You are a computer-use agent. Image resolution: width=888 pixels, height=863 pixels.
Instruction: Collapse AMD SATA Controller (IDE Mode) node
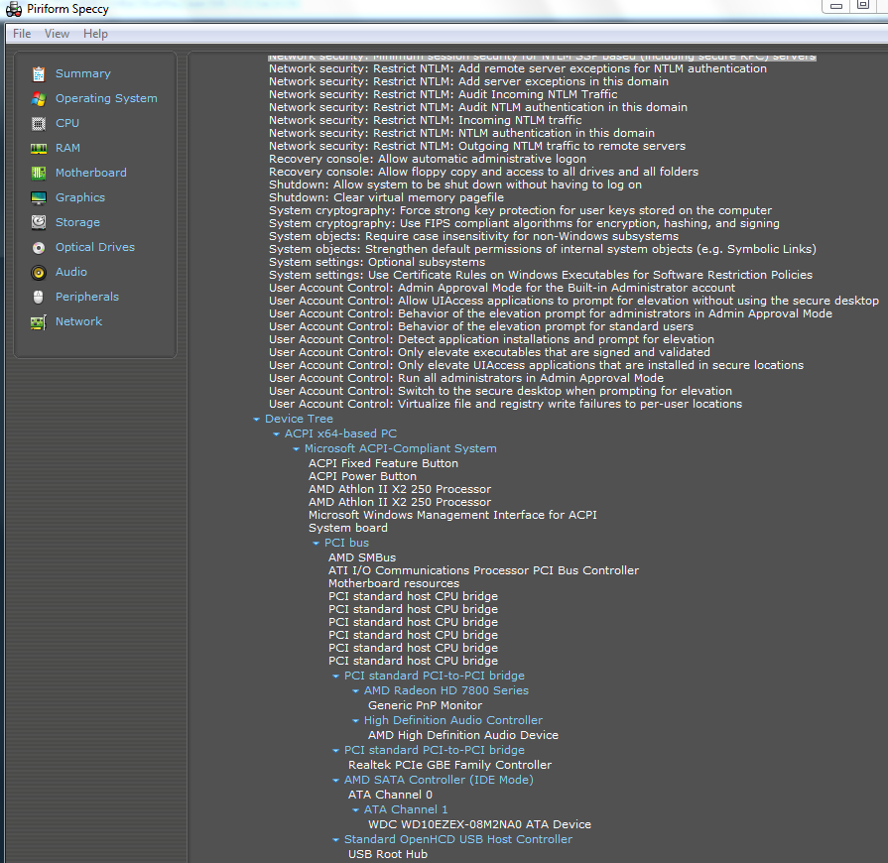pyautogui.click(x=335, y=781)
